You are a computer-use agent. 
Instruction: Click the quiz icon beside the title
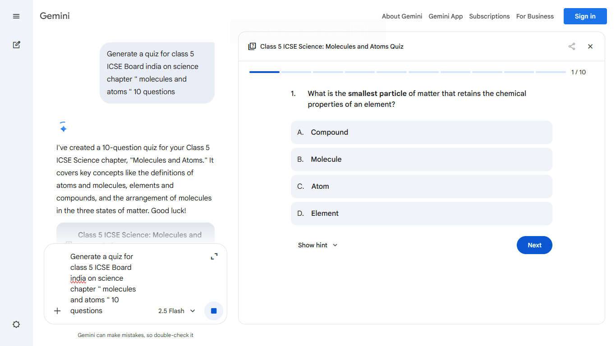click(x=252, y=46)
